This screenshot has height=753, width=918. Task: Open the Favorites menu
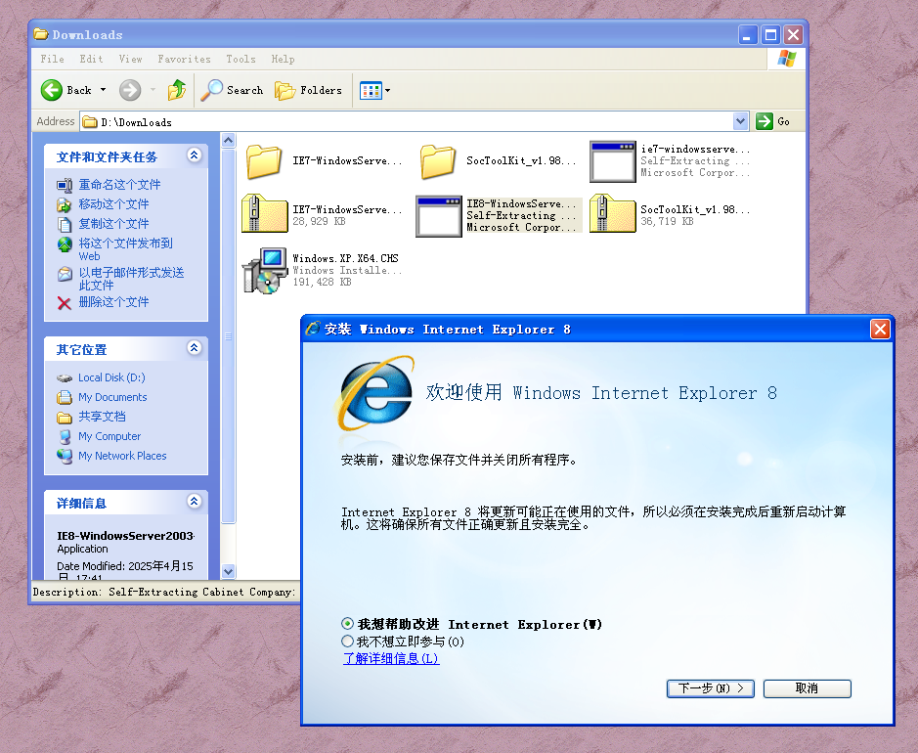point(184,59)
